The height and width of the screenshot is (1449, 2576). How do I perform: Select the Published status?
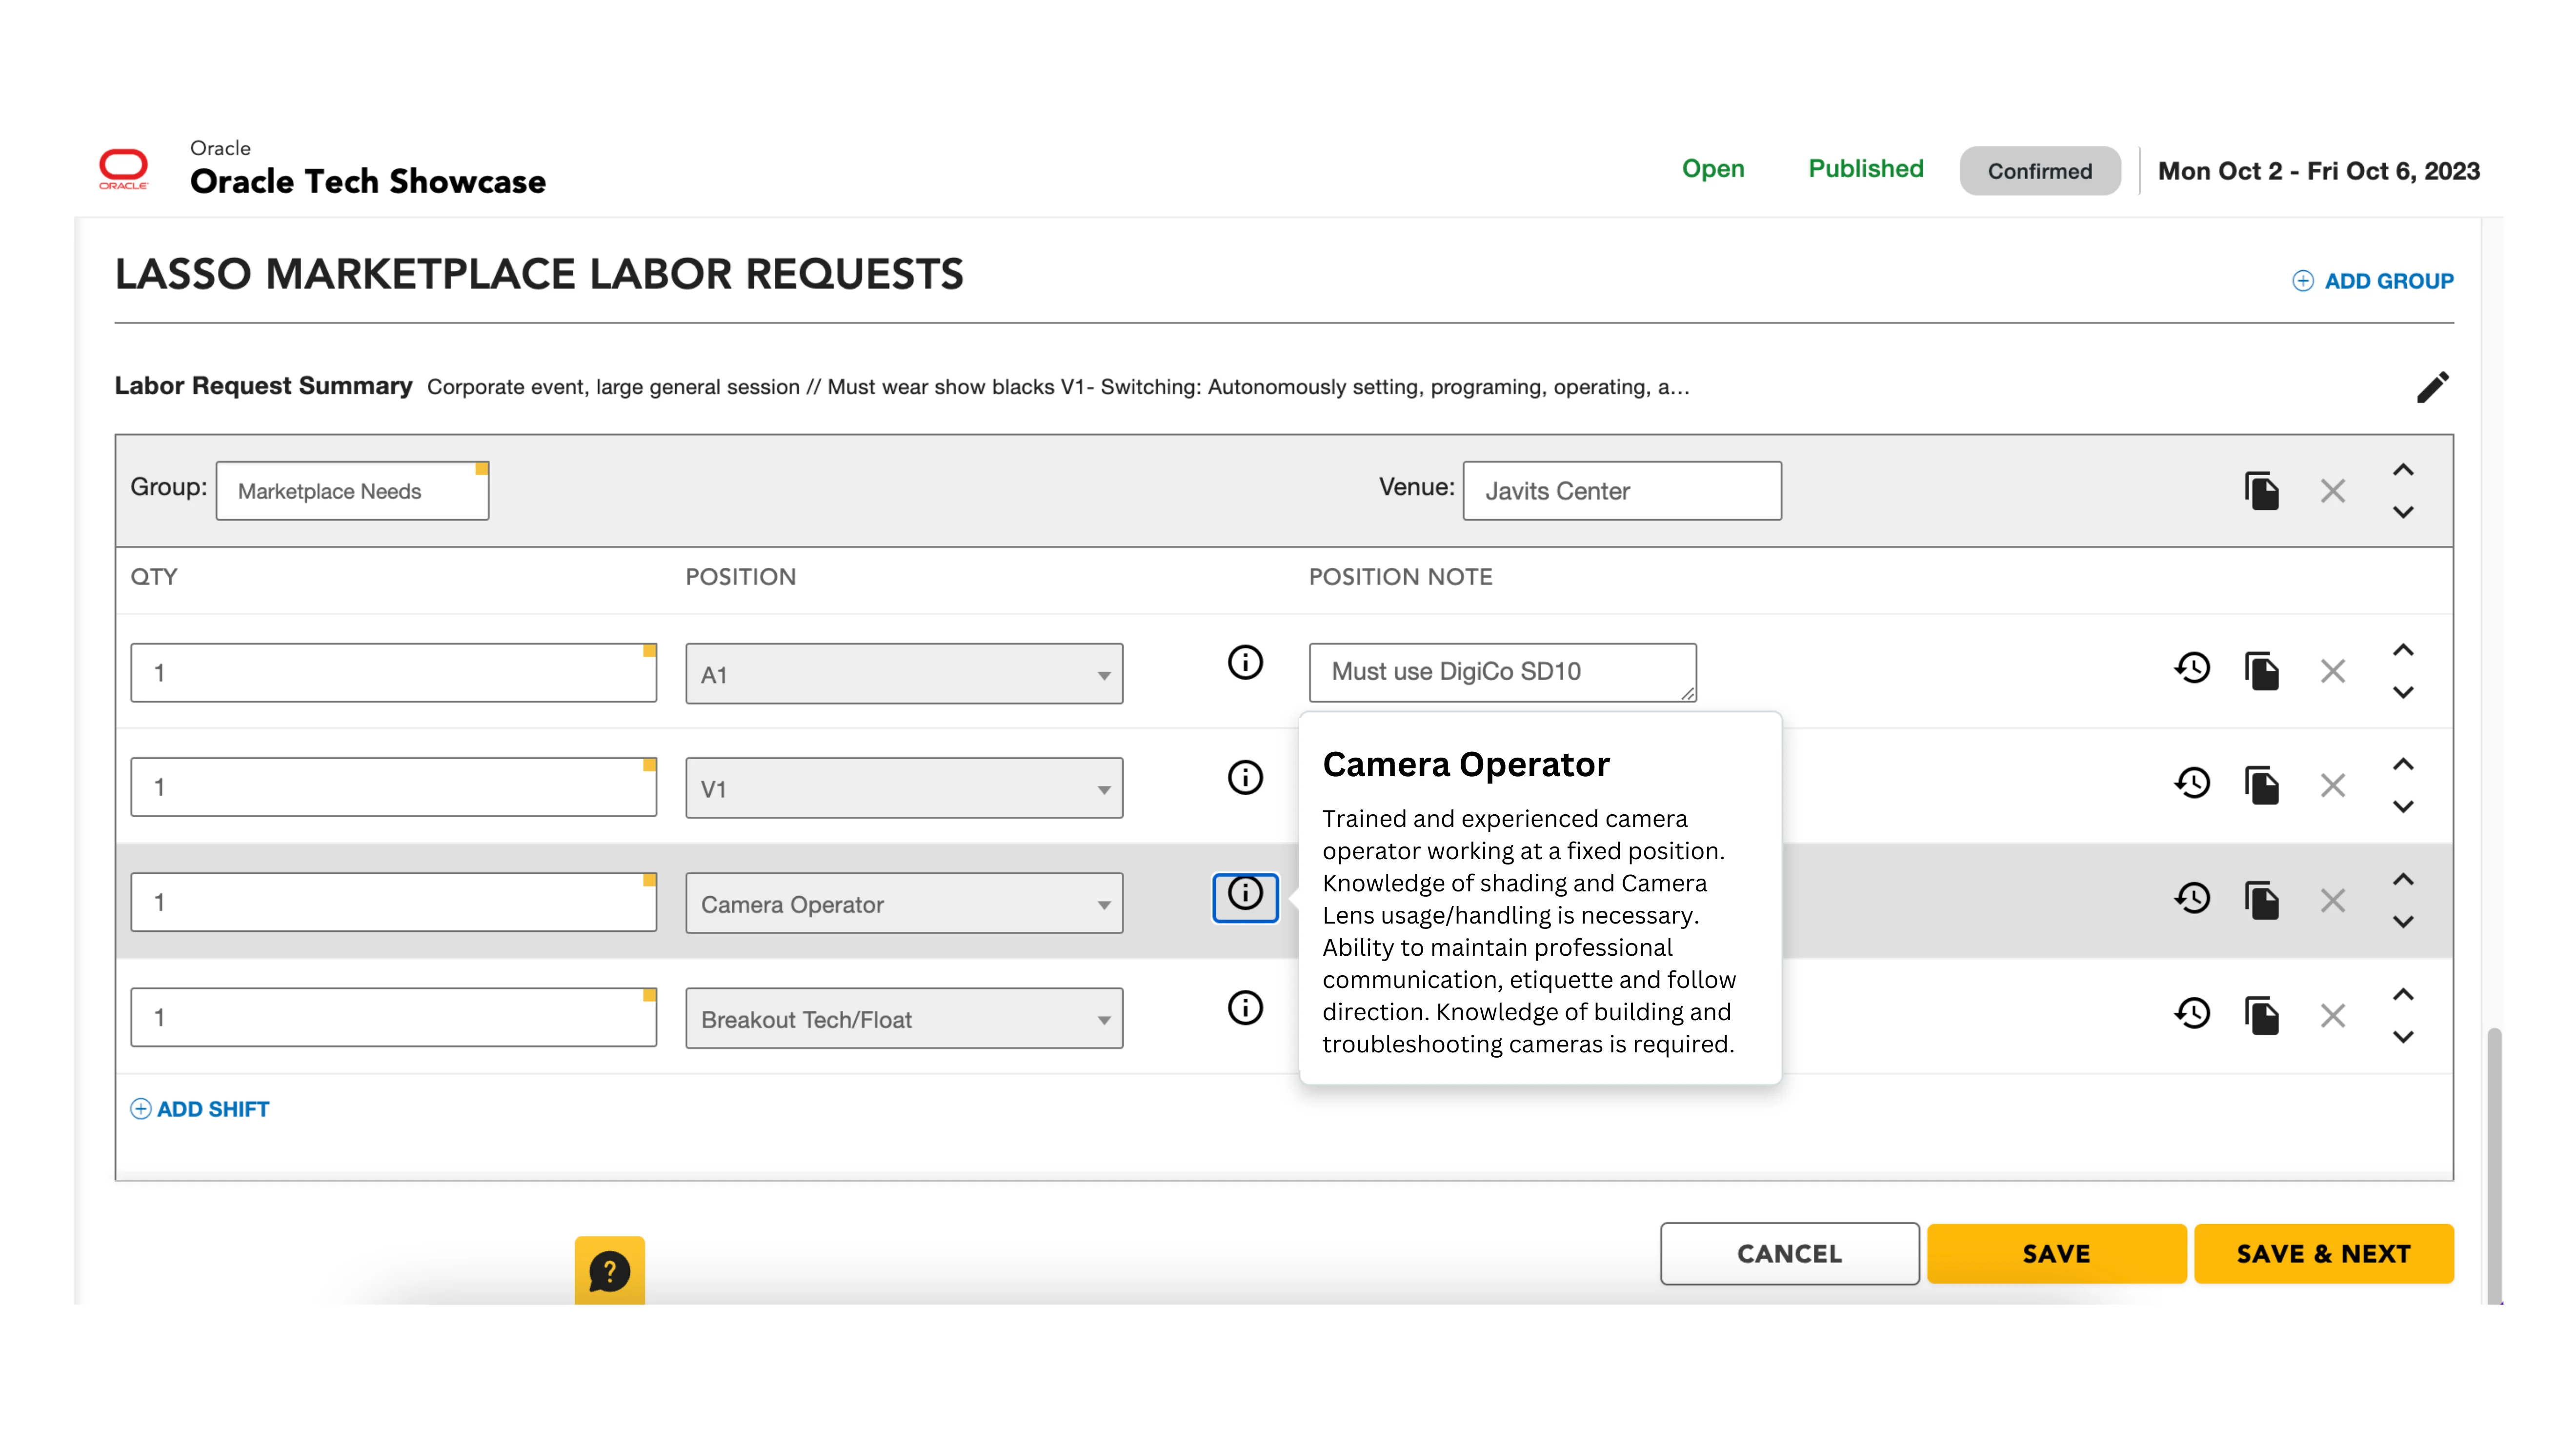click(1866, 169)
